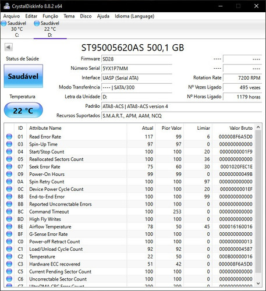Click the CrystalDiskInfo app icon in title bar
The width and height of the screenshot is (266, 291).
(x=6, y=6)
